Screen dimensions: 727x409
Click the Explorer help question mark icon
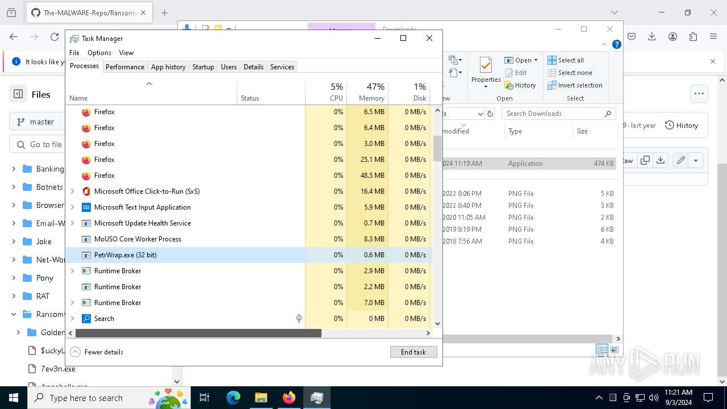point(617,44)
